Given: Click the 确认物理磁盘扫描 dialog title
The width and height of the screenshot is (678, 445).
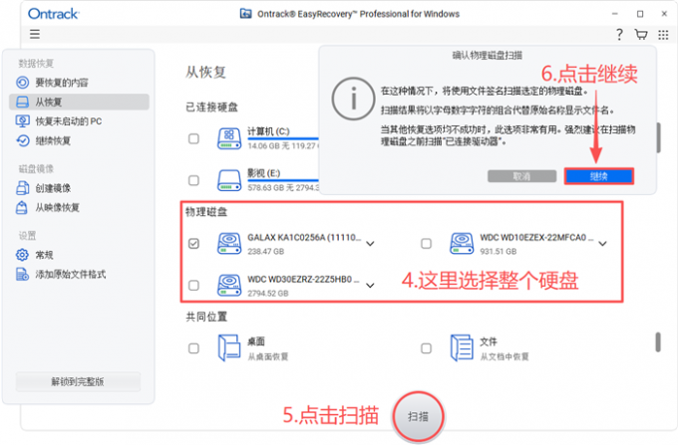Looking at the screenshot, I should [x=488, y=55].
